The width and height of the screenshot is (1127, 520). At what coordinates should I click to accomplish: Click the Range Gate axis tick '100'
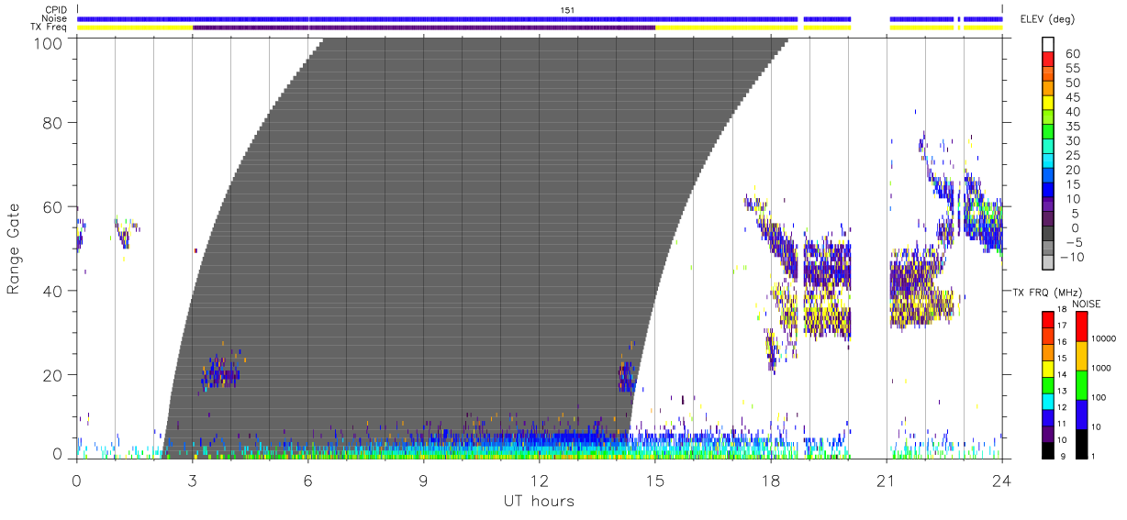[x=50, y=43]
